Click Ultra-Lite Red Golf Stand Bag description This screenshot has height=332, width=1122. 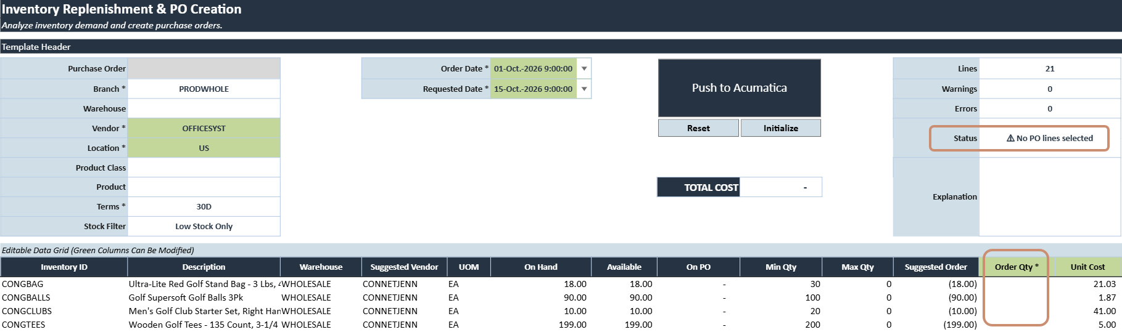pyautogui.click(x=204, y=284)
